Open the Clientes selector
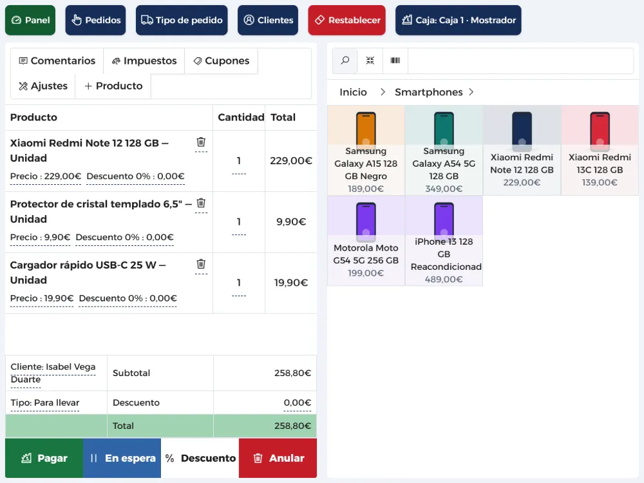Viewport: 644px width, 483px height. pos(268,20)
